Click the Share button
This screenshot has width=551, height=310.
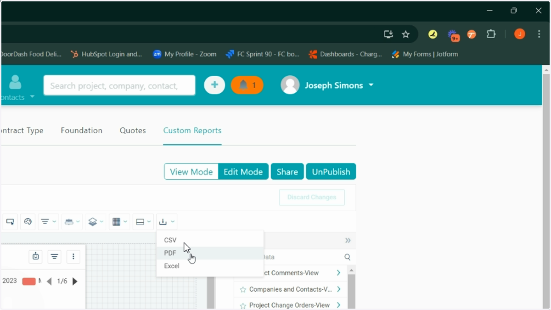tap(287, 172)
